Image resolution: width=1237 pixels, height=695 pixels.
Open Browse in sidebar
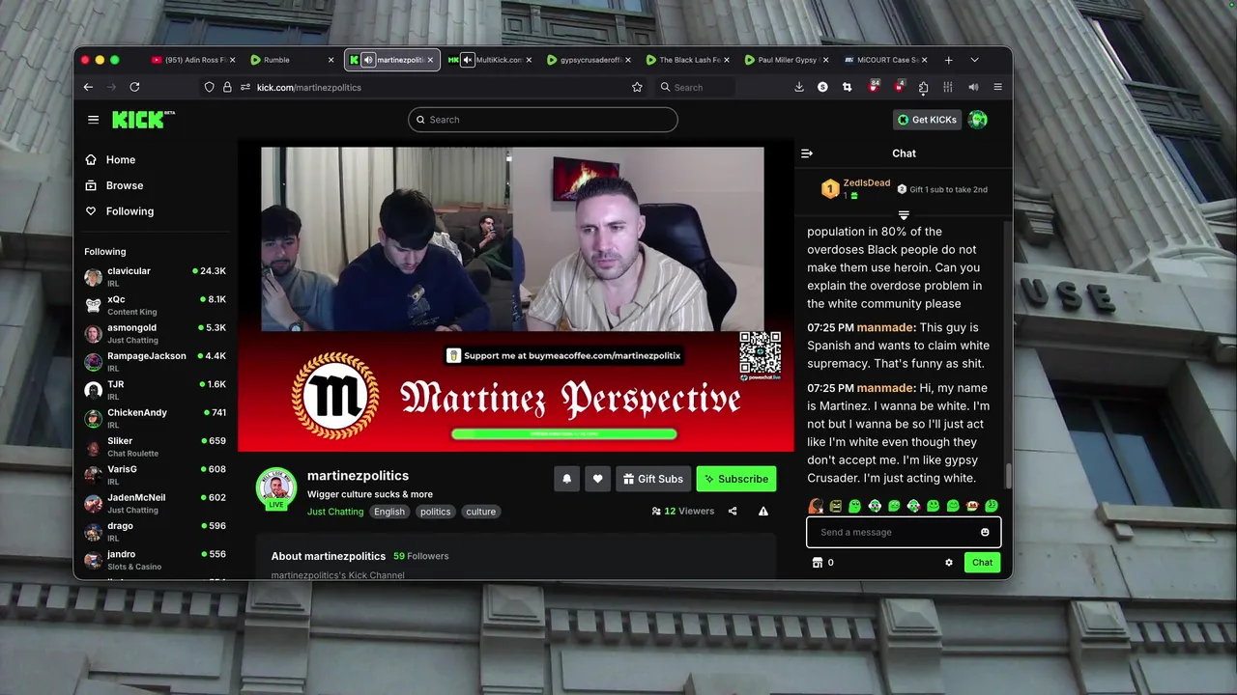tap(124, 185)
